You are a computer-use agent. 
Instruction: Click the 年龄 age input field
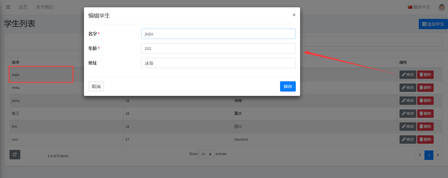click(x=218, y=48)
